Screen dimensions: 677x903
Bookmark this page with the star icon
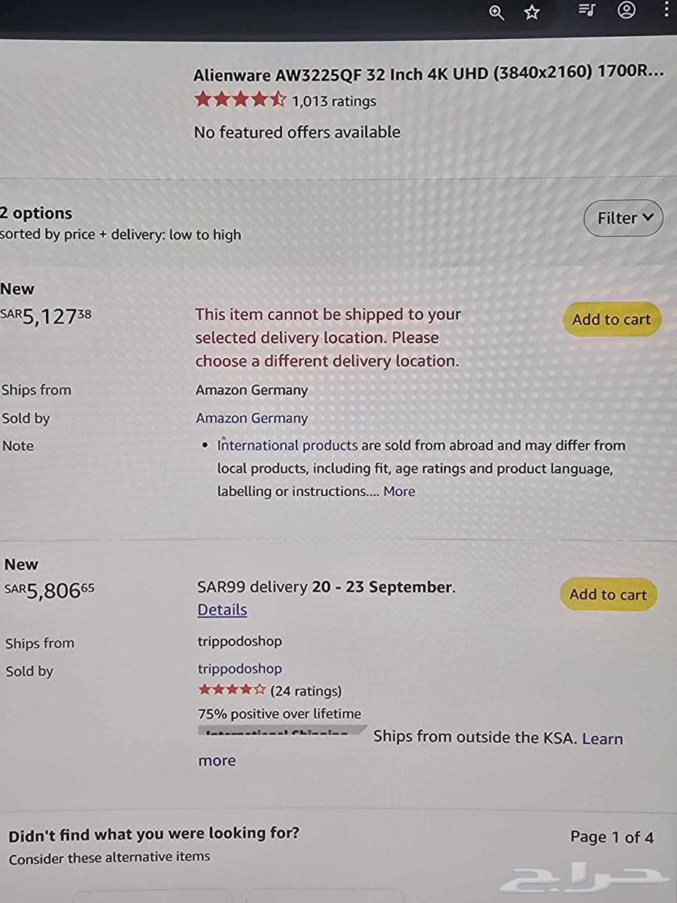pyautogui.click(x=533, y=12)
